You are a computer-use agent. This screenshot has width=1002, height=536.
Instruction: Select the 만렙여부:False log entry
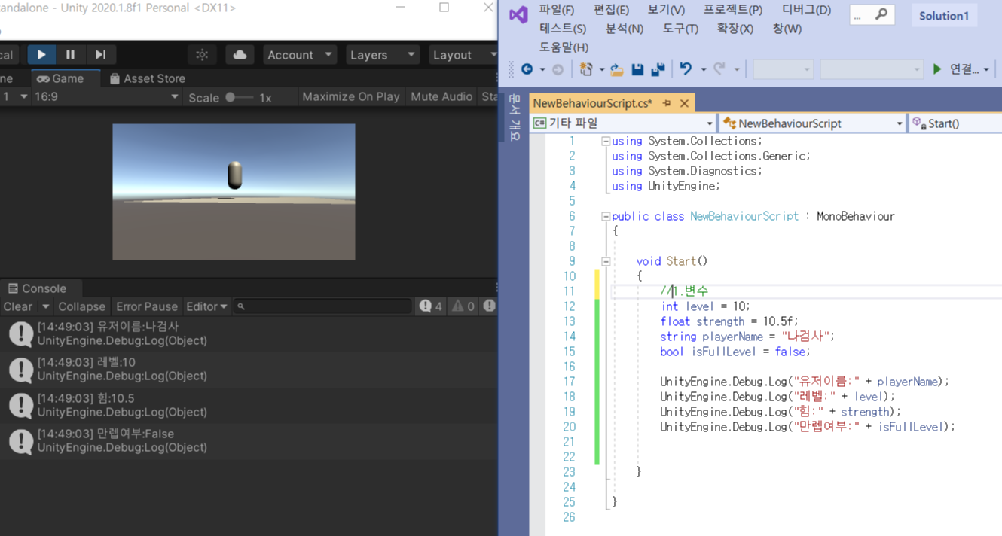click(249, 440)
